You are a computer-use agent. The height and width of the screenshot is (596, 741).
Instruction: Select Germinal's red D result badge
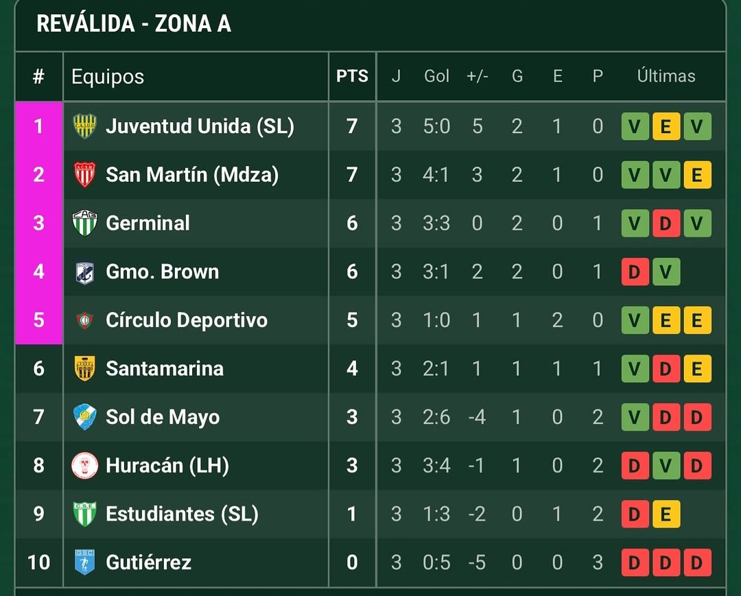[666, 223]
